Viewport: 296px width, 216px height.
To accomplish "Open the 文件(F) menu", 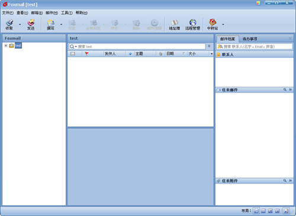I will (x=8, y=13).
